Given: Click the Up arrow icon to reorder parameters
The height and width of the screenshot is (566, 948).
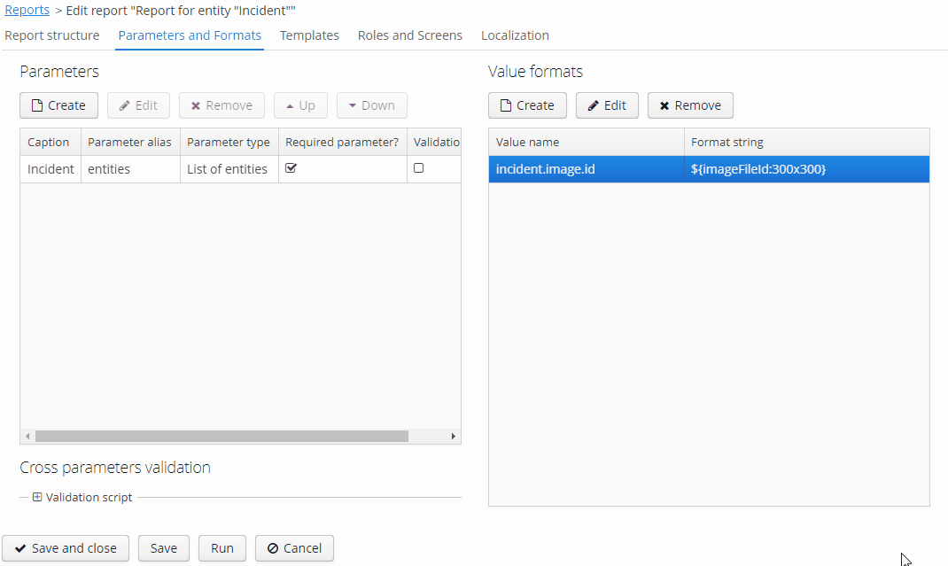Looking at the screenshot, I should click(290, 105).
